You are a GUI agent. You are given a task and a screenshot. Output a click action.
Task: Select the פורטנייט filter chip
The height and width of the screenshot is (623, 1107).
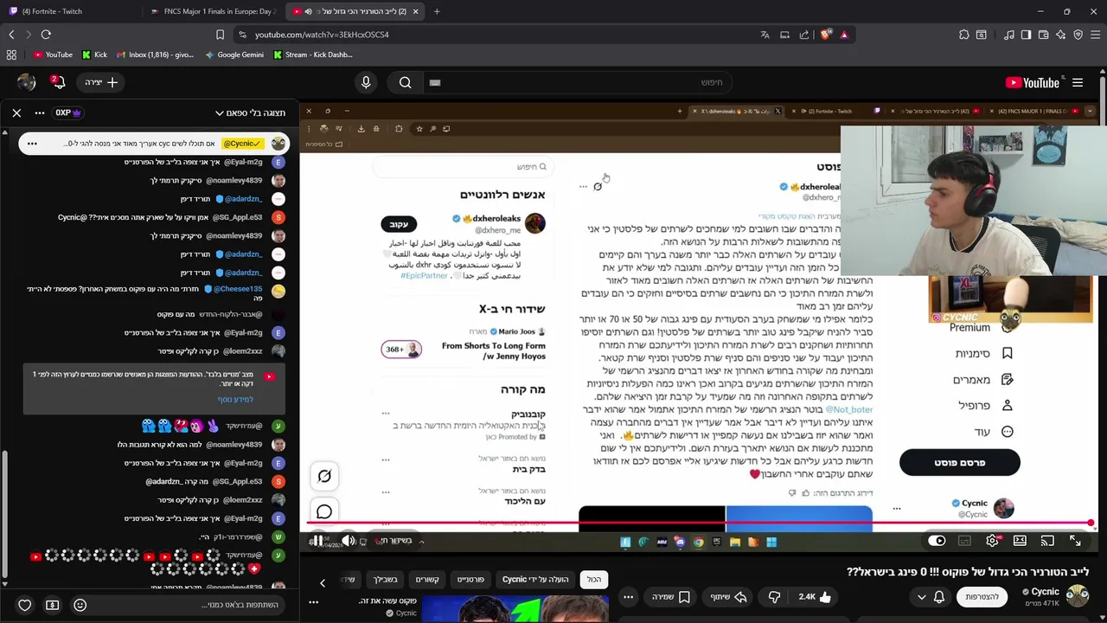coord(470,580)
